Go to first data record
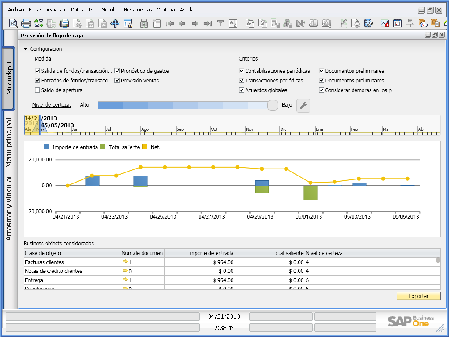 170,23
